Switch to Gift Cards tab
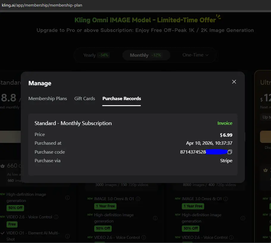The image size is (271, 243). [85, 99]
